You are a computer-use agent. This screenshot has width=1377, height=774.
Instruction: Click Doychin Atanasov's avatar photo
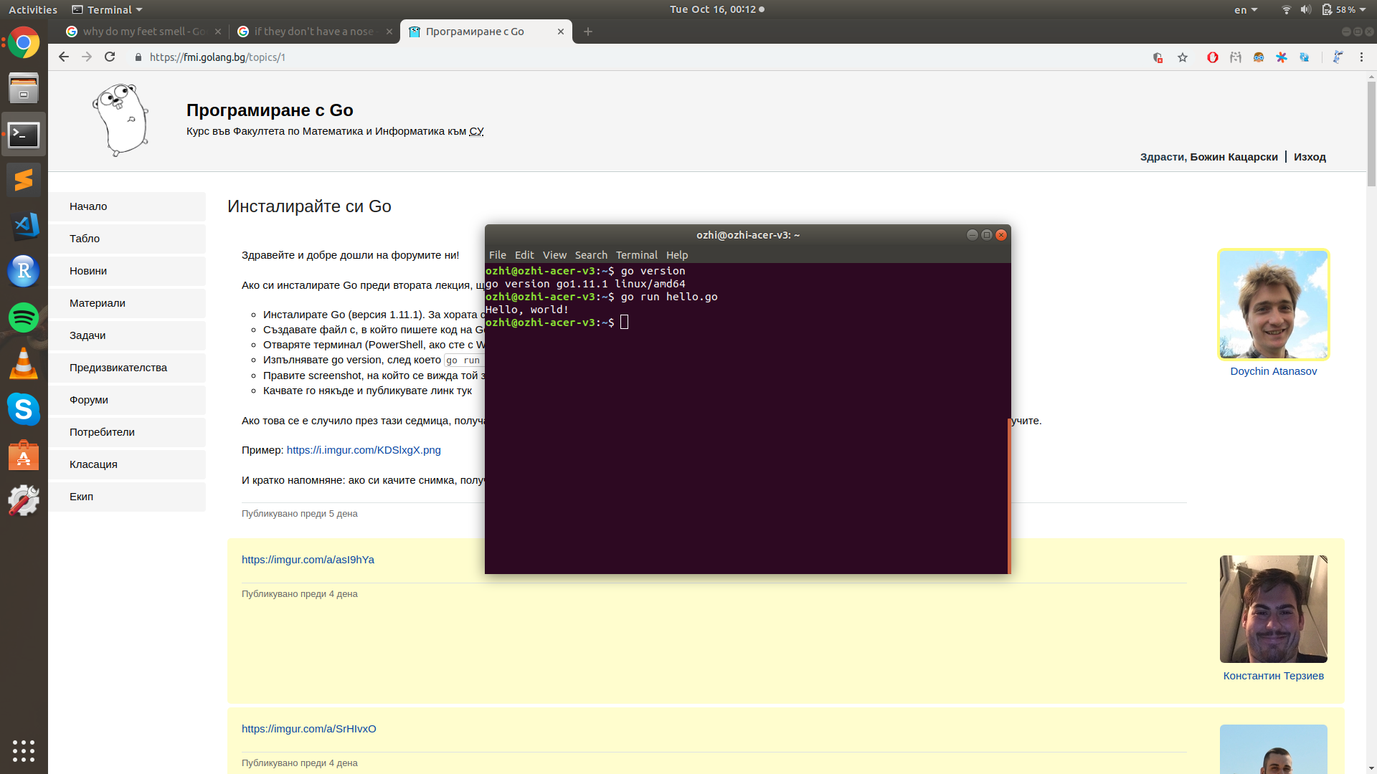[1273, 304]
